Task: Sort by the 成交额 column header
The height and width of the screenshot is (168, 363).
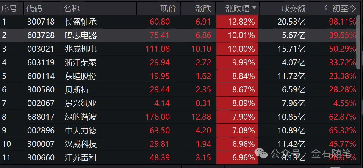Action: point(293,8)
